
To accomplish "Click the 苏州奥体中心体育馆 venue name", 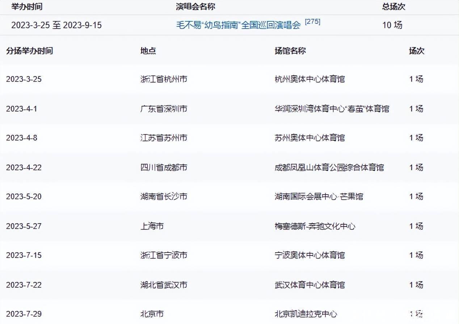I will [x=309, y=138].
